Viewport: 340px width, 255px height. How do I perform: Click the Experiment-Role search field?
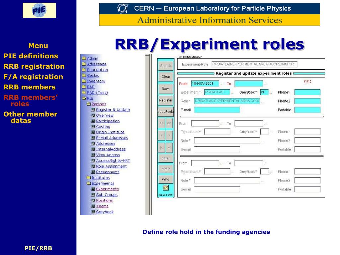click(x=254, y=64)
